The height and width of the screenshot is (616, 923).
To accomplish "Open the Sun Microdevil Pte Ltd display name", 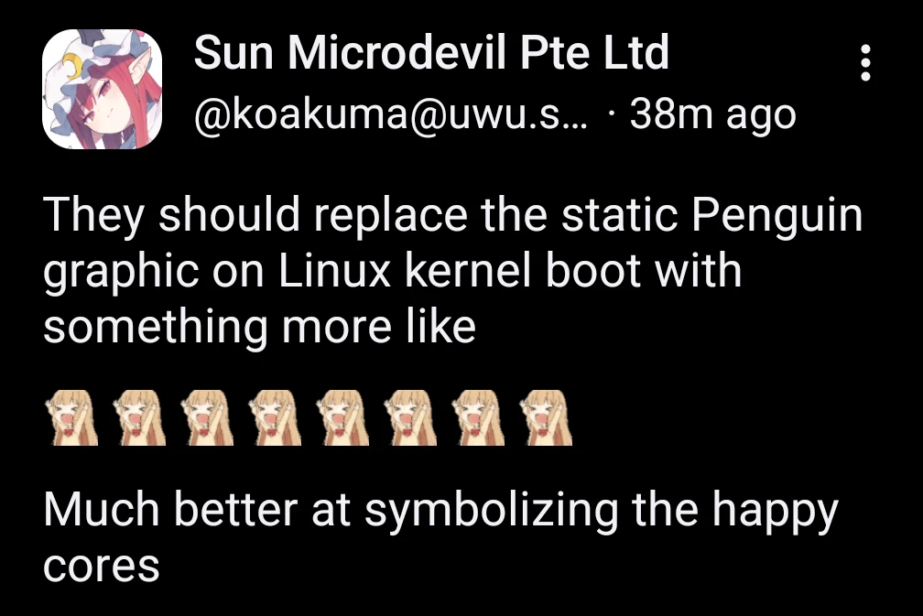I will (x=431, y=52).
